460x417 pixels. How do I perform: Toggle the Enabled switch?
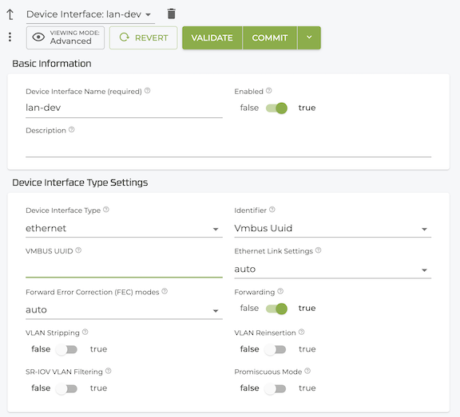276,108
